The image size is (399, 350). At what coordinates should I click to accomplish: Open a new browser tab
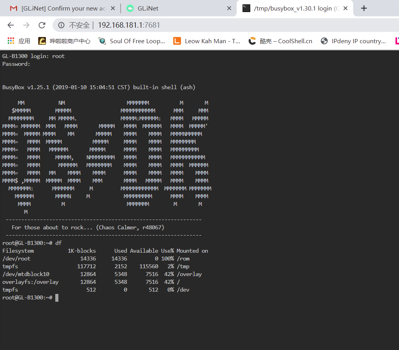364,8
